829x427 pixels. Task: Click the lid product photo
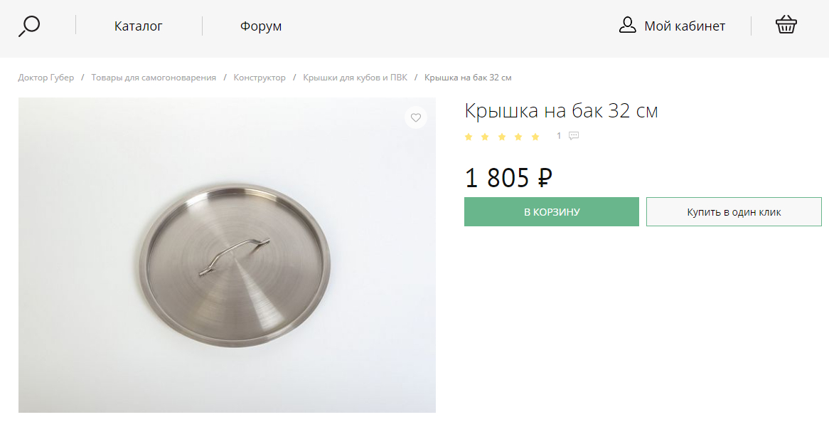pyautogui.click(x=227, y=255)
